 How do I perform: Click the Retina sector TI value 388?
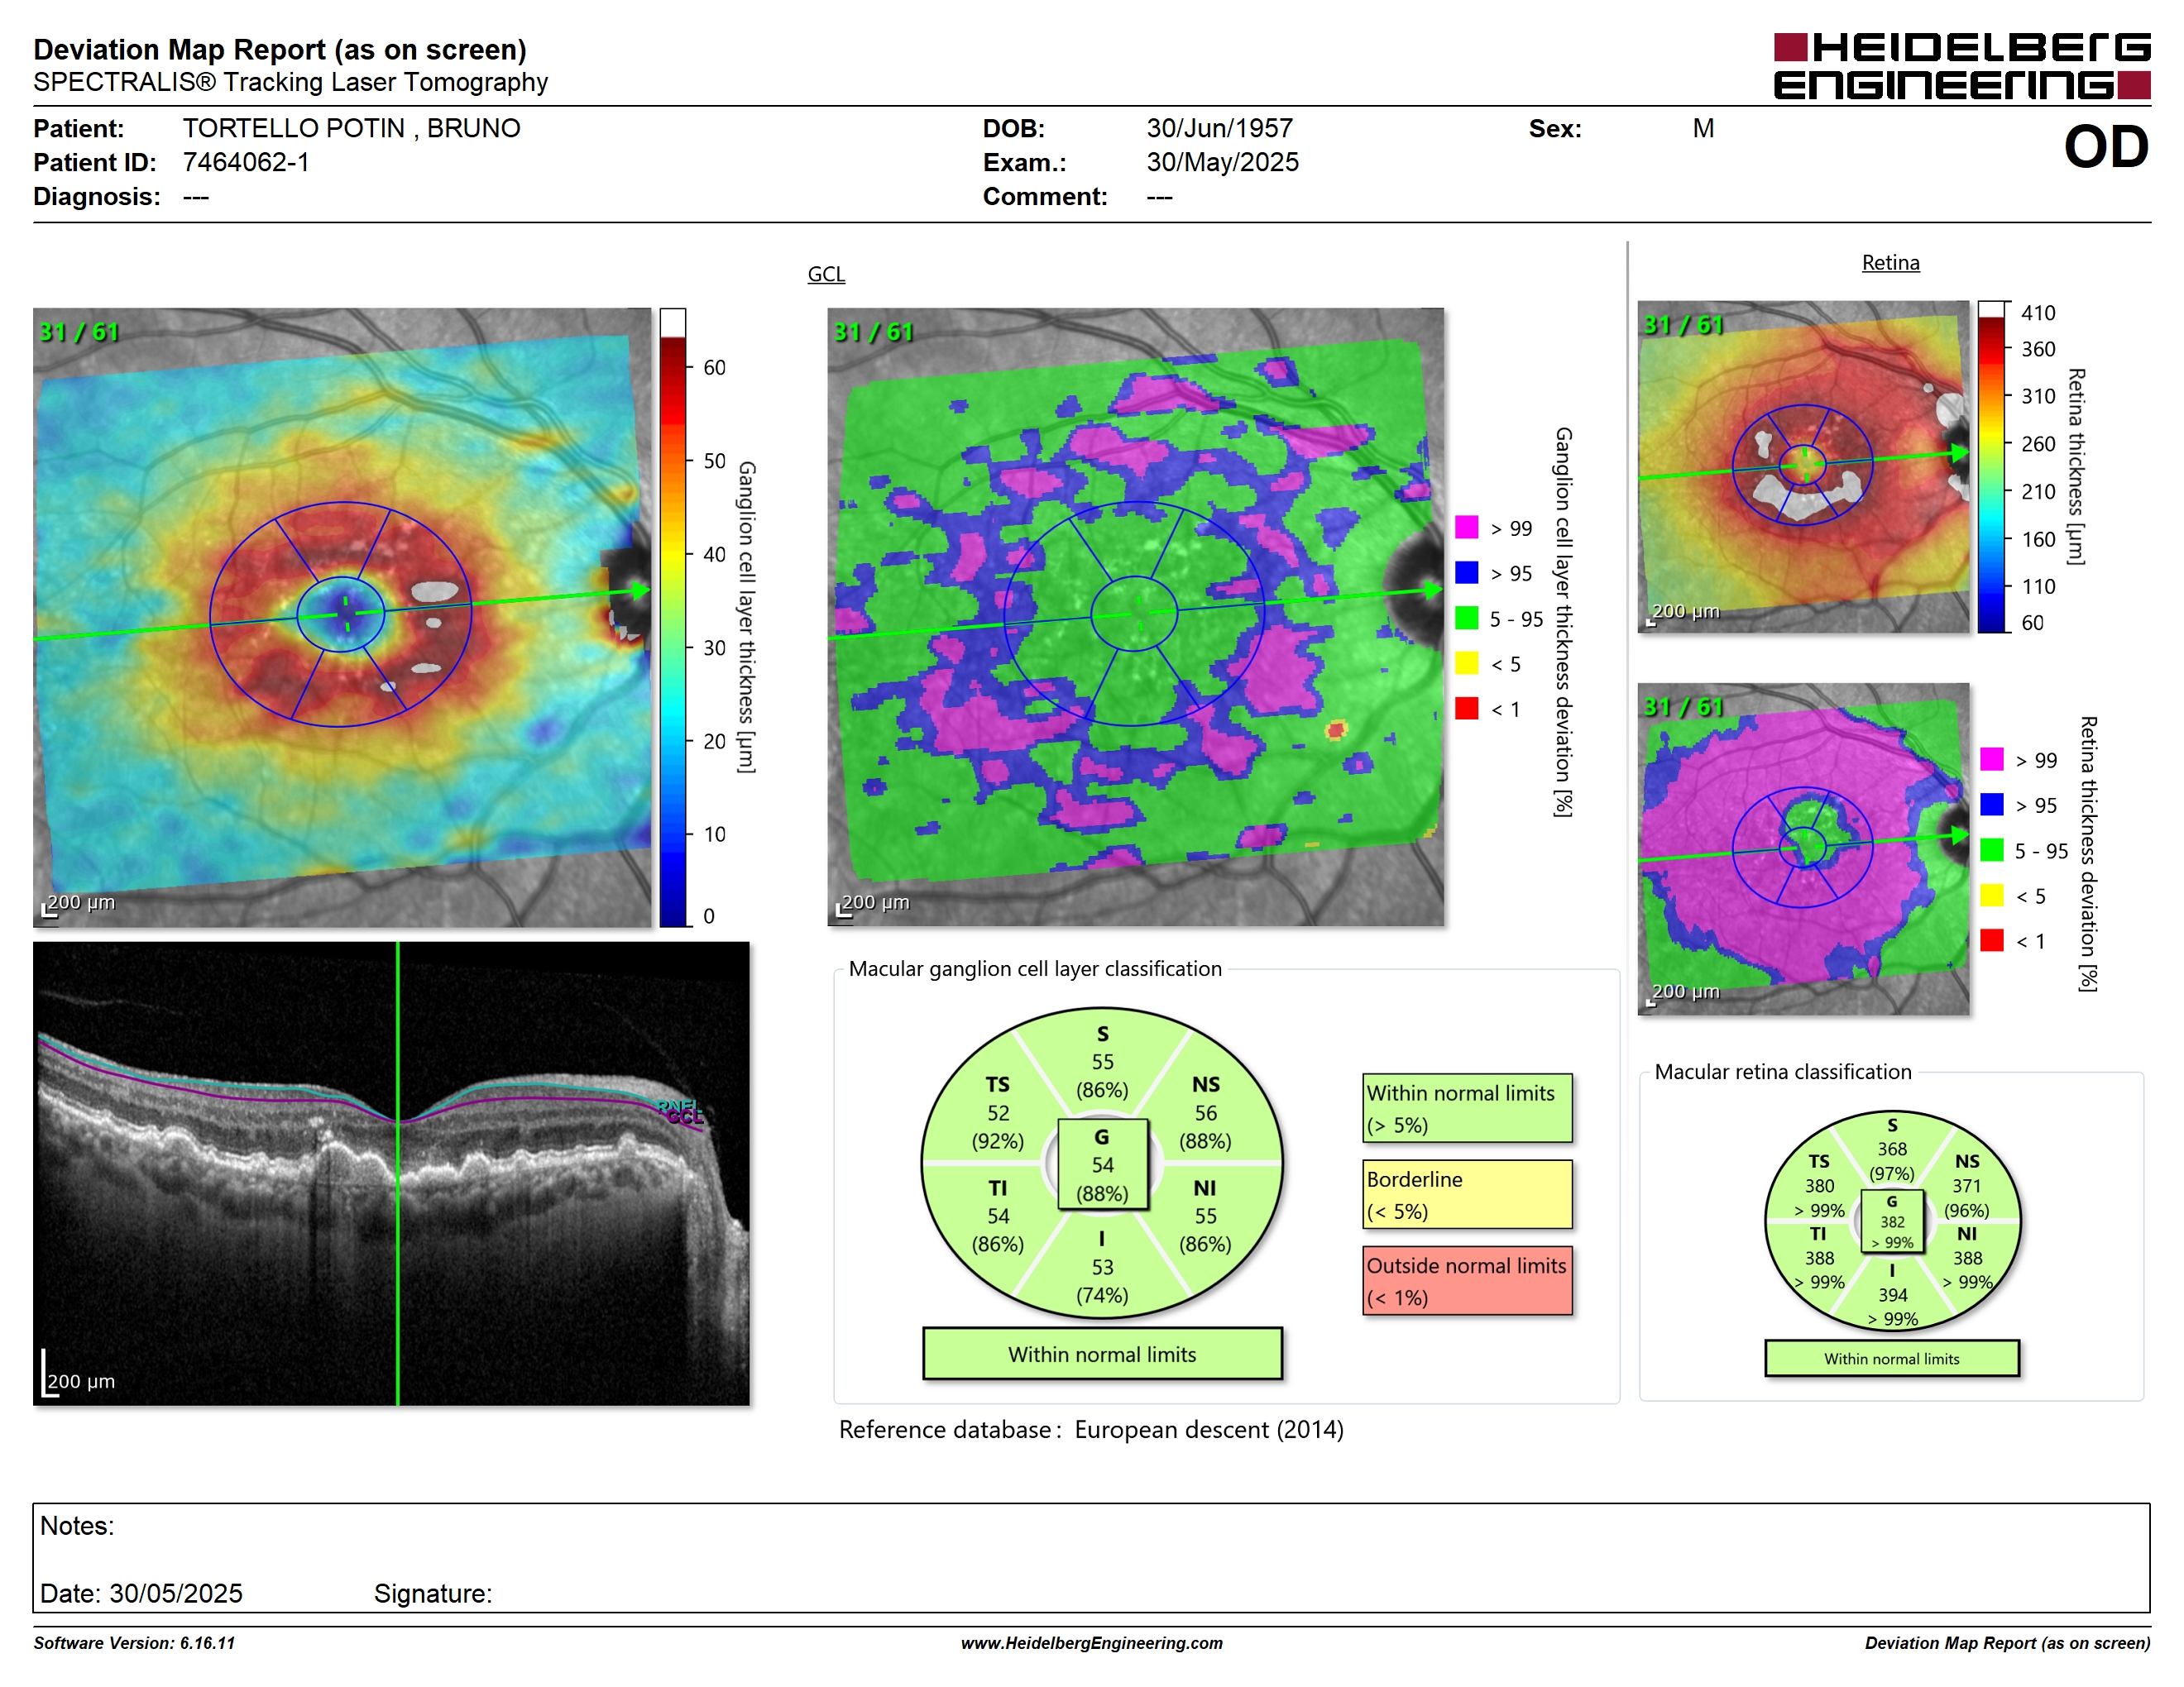pos(1819,1259)
